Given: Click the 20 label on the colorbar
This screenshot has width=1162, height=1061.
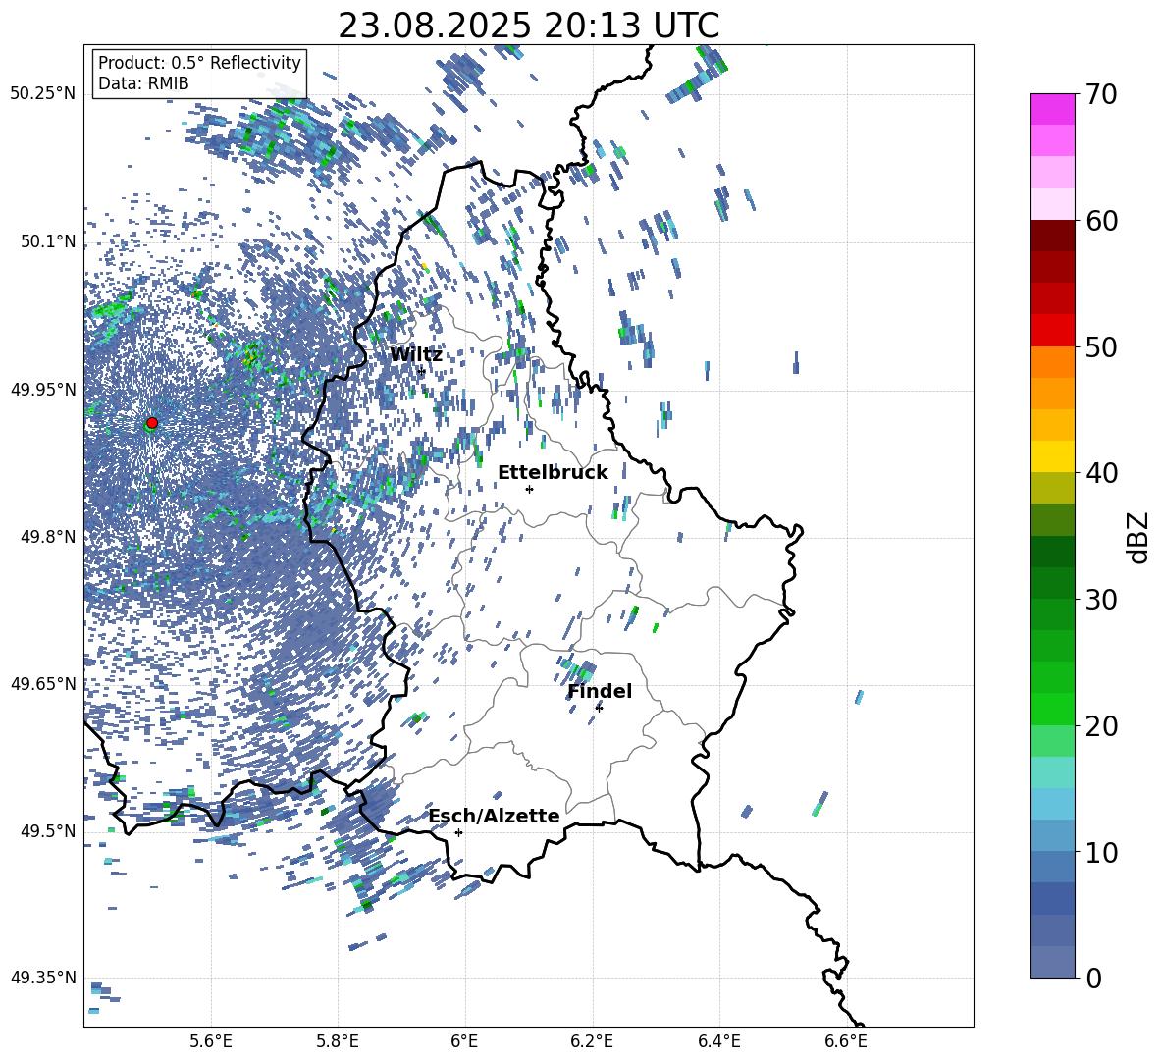Looking at the screenshot, I should point(1100,726).
